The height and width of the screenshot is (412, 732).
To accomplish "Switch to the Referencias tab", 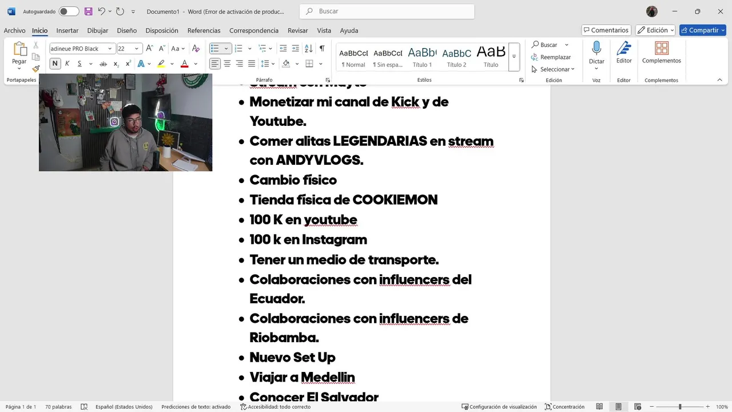I will [x=204, y=30].
